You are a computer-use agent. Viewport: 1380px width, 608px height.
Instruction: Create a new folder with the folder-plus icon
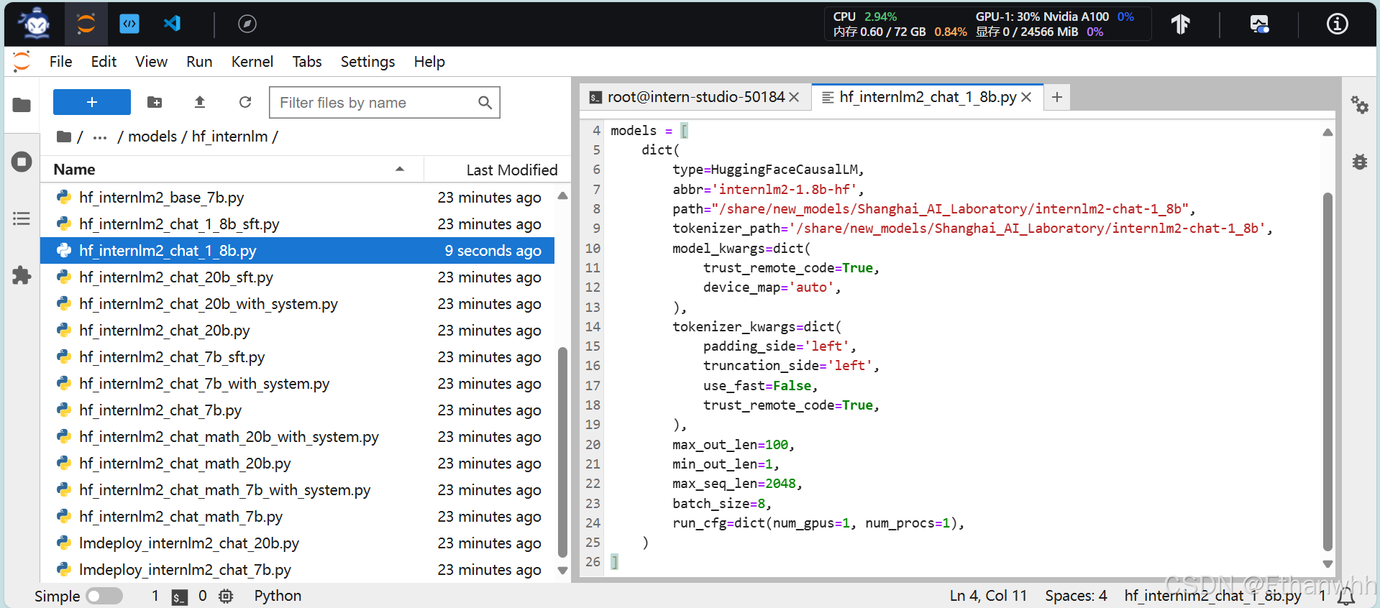tap(155, 102)
